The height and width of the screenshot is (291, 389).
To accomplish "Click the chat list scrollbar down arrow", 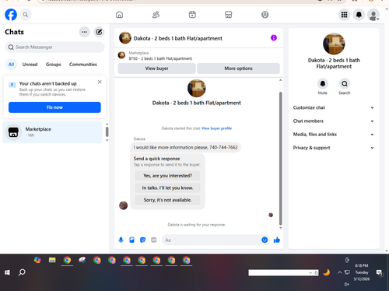I will click(107, 140).
